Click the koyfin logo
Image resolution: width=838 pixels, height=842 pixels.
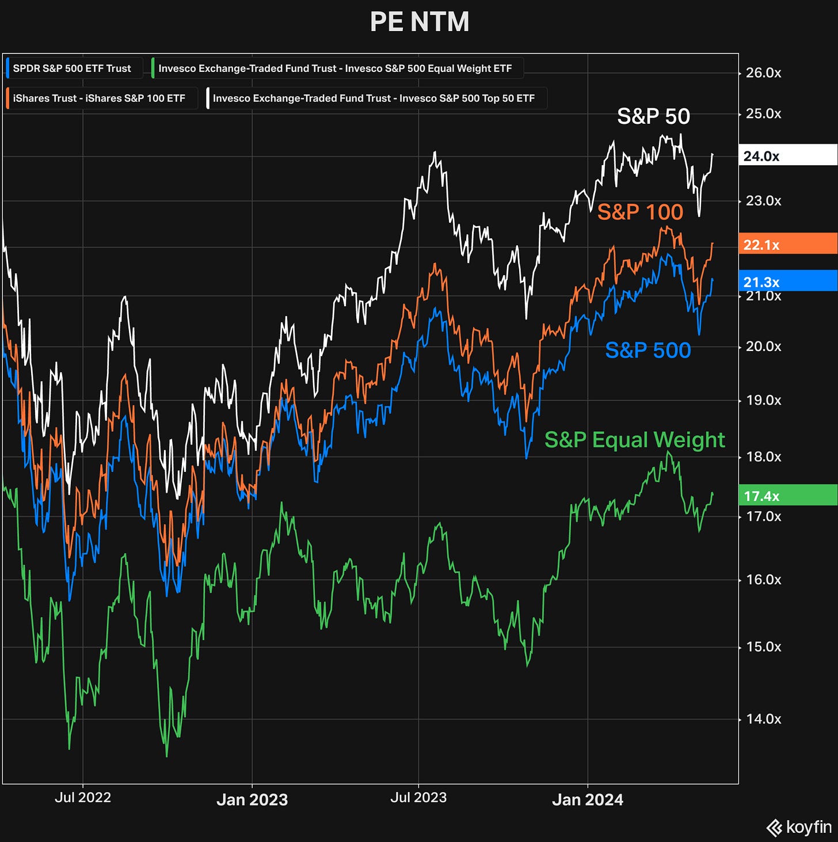tap(799, 828)
